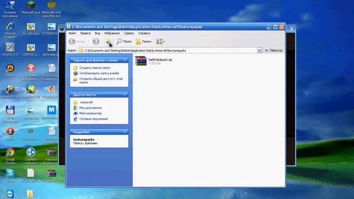This screenshot has height=199, width=354.
Task: Select the Opera desktop shortcut
Action: pyautogui.click(x=10, y=134)
